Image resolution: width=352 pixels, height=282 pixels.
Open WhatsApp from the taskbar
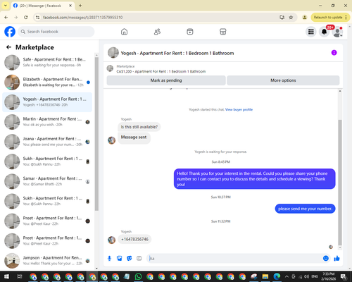click(x=139, y=276)
